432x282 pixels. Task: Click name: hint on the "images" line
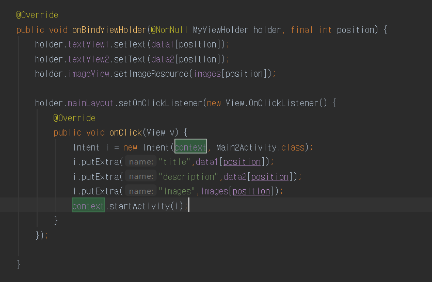(141, 191)
